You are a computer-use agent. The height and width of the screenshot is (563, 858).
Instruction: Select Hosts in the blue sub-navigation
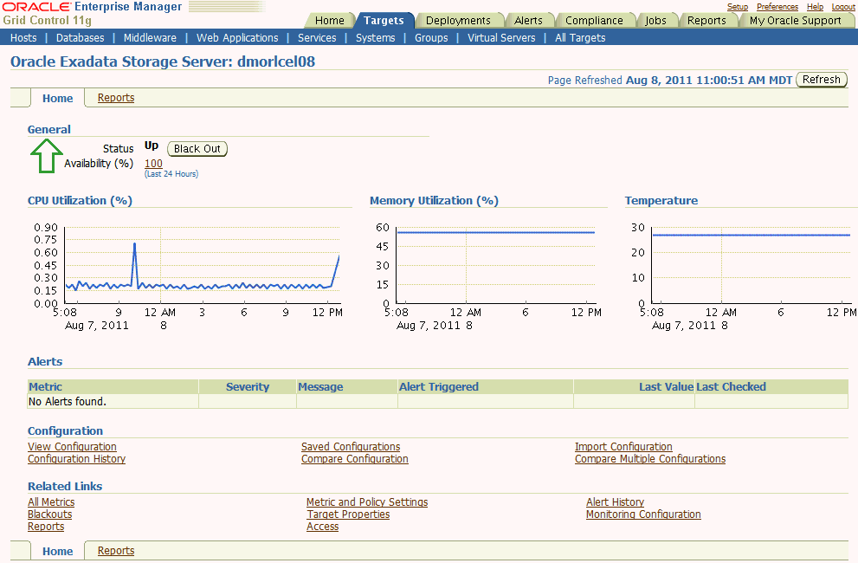(x=23, y=38)
